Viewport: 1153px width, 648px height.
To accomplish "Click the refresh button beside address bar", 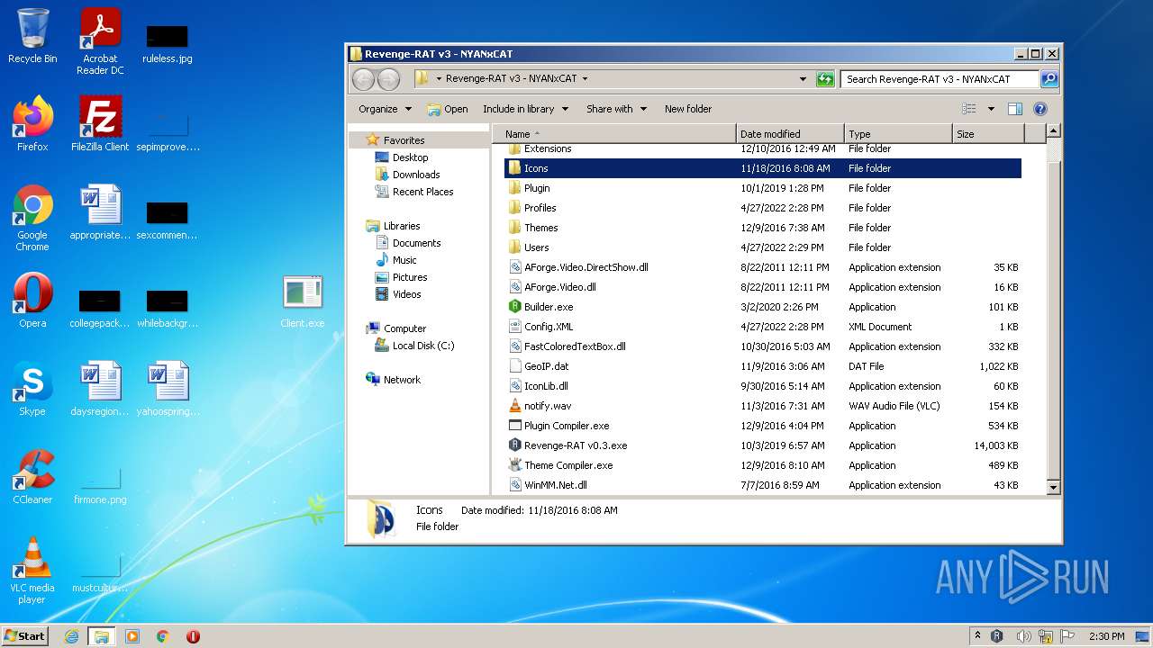I will [x=825, y=79].
